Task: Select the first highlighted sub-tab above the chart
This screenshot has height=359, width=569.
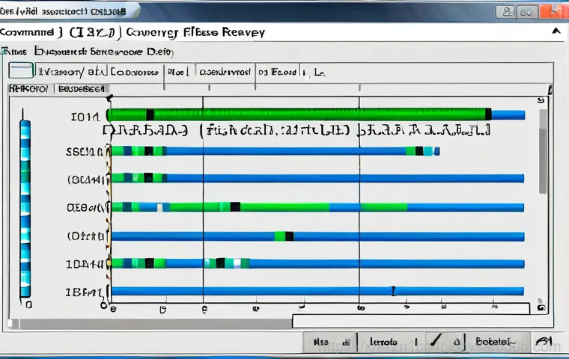Action: (x=28, y=88)
